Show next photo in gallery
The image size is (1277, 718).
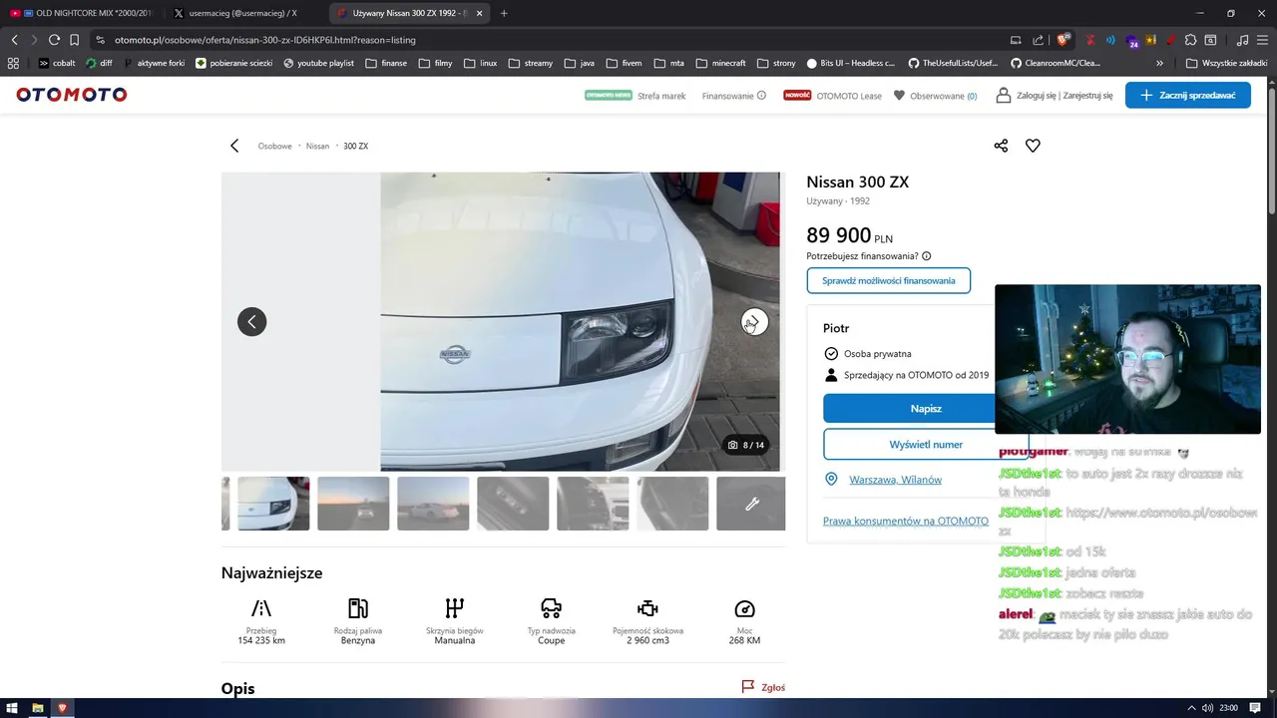pyautogui.click(x=754, y=321)
